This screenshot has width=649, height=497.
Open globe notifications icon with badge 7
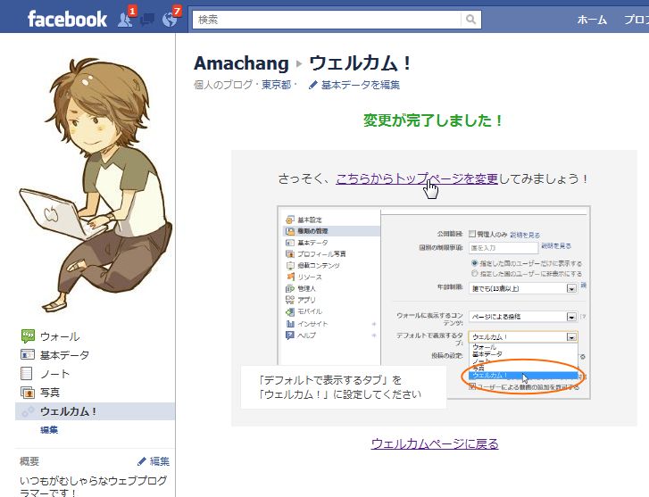(x=171, y=19)
